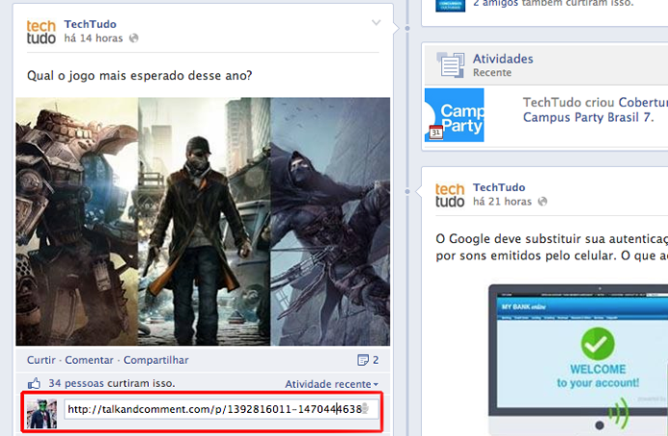Click the commenter profile avatar
This screenshot has width=668, height=436.
pyautogui.click(x=41, y=414)
